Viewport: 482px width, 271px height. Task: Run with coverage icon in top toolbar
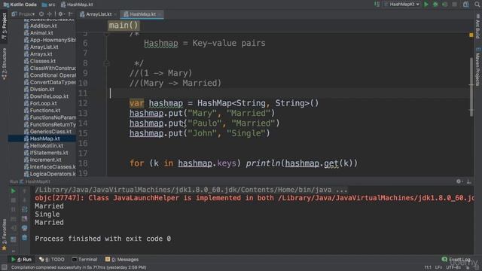(x=445, y=5)
